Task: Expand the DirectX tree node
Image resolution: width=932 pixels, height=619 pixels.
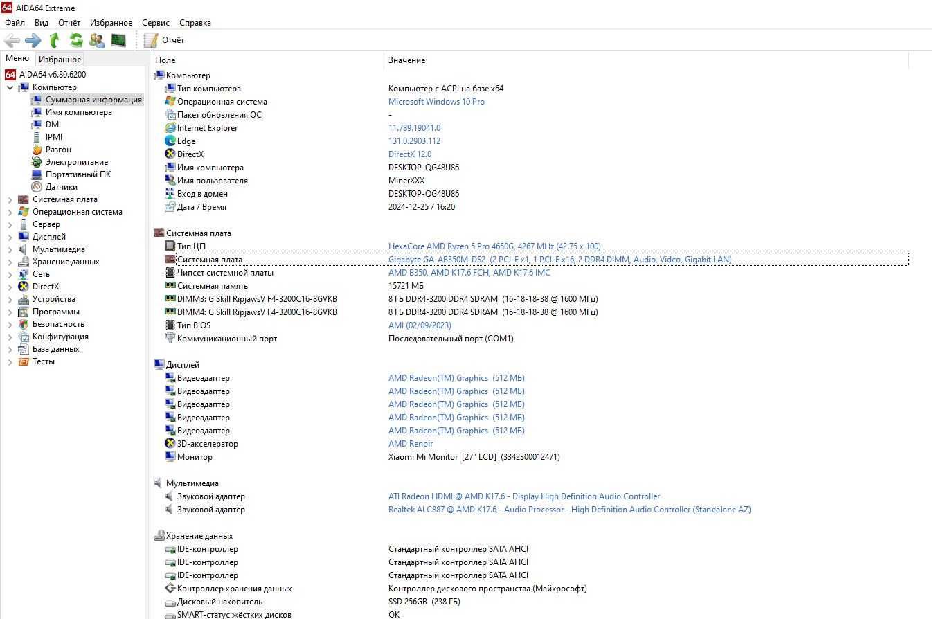Action: 10,287
